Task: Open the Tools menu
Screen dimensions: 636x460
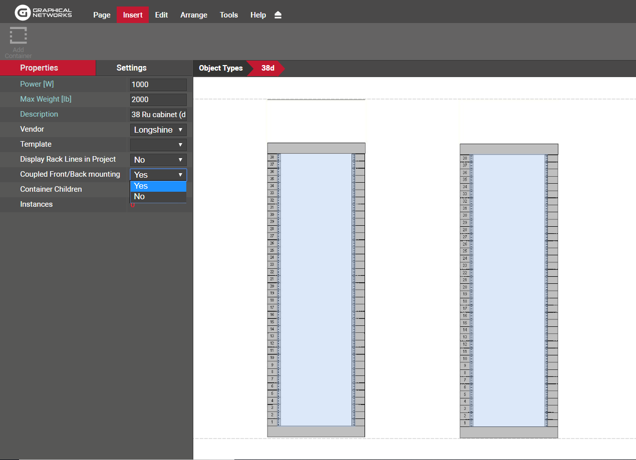Action: pos(229,15)
